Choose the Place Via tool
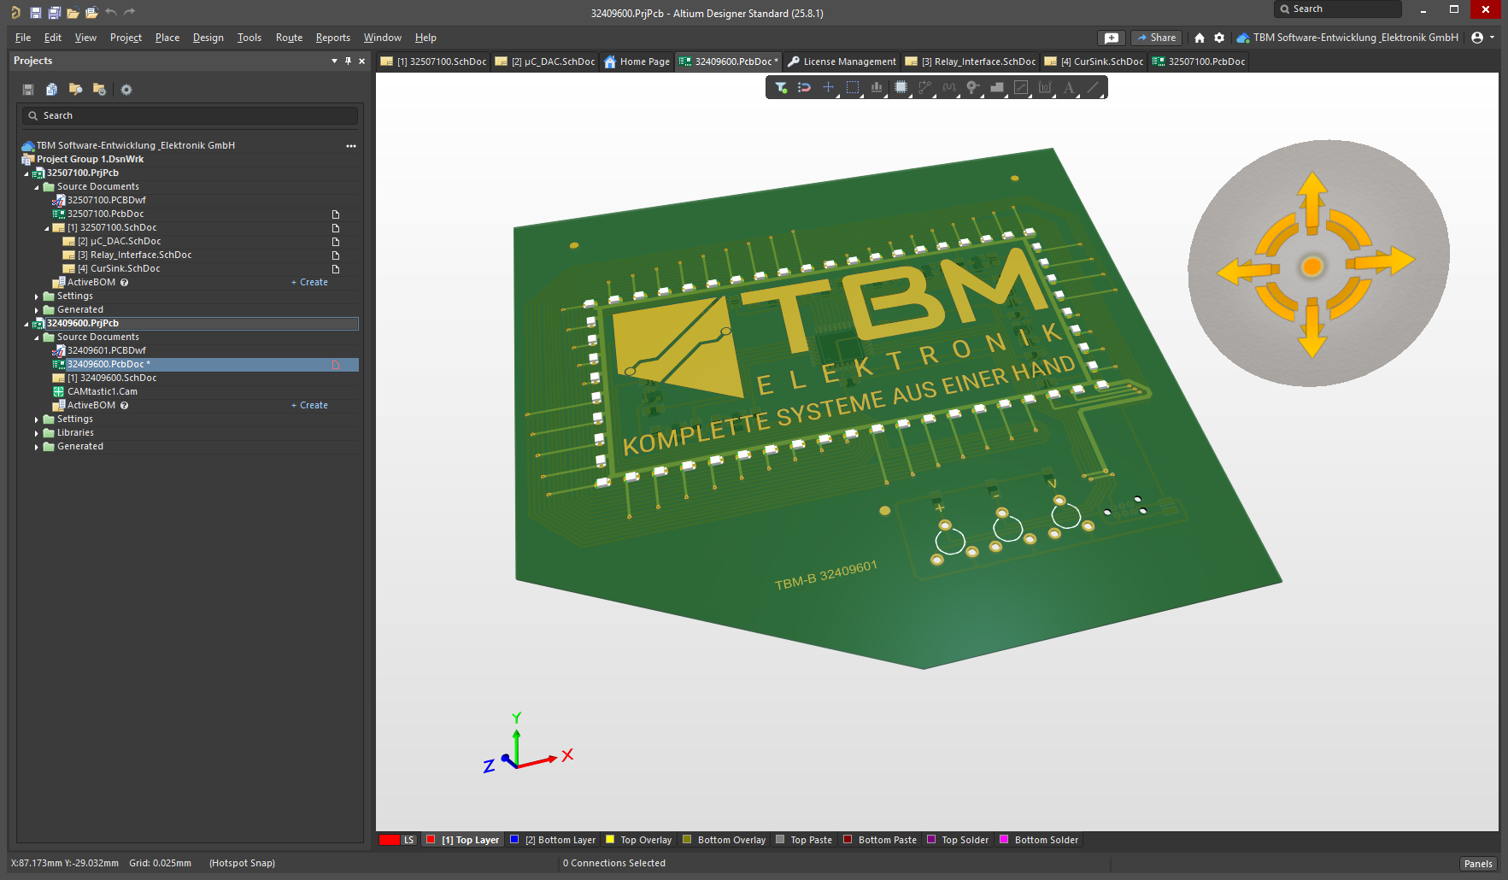The image size is (1508, 880). 972,87
